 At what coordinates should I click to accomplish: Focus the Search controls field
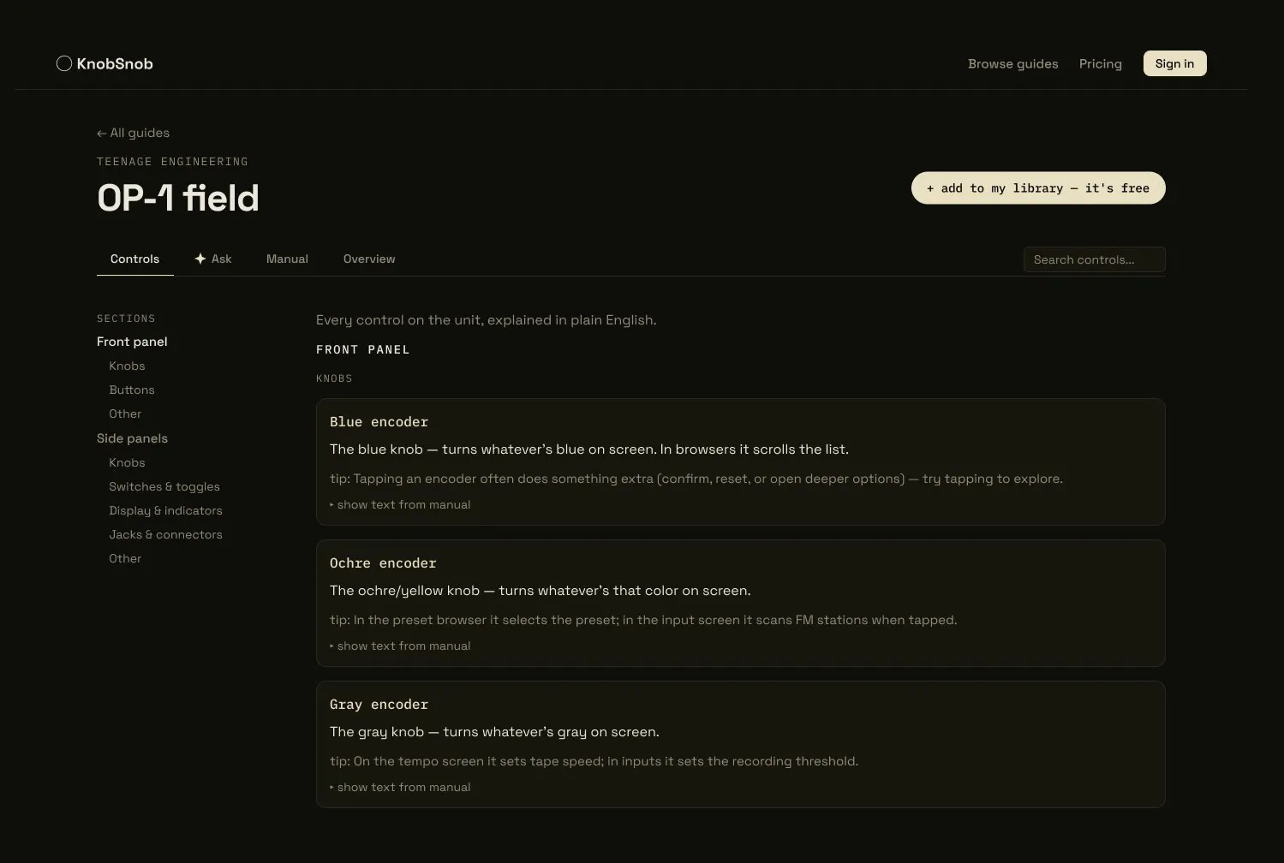coord(1094,259)
